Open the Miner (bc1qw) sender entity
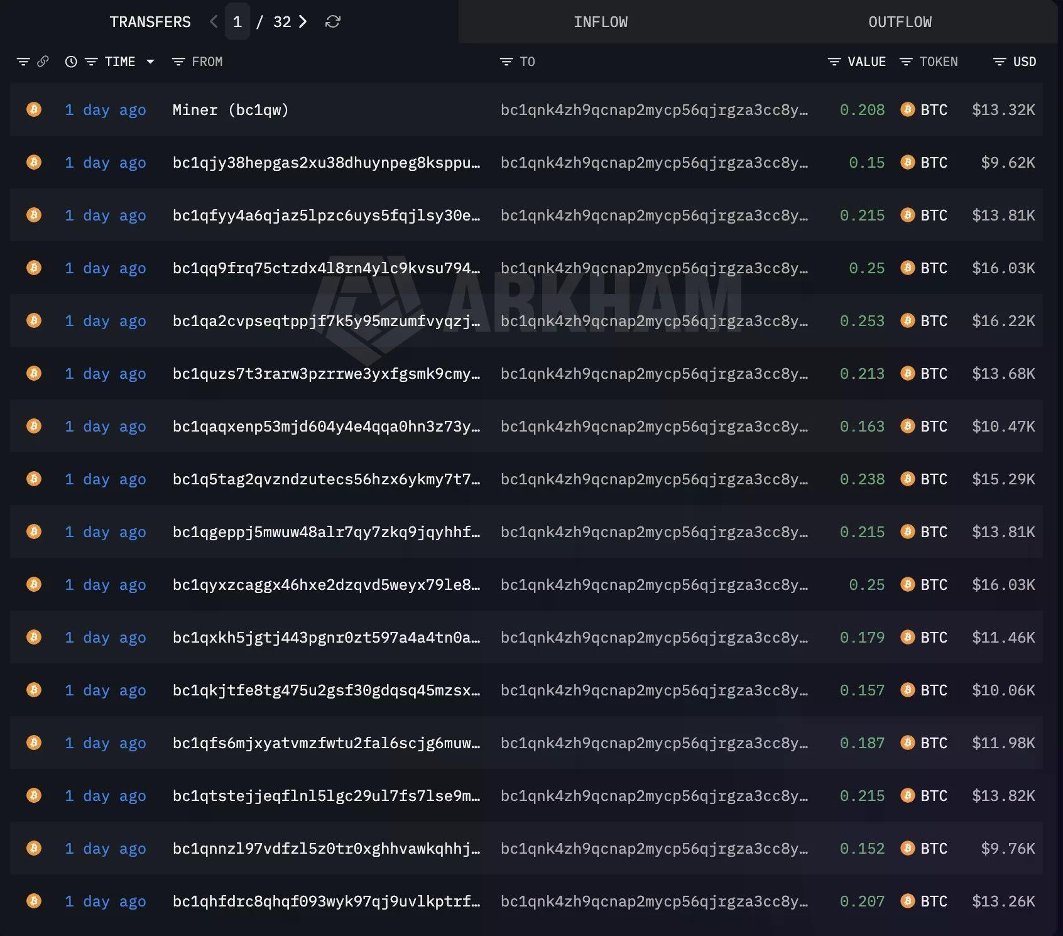Viewport: 1063px width, 936px height. coord(231,110)
